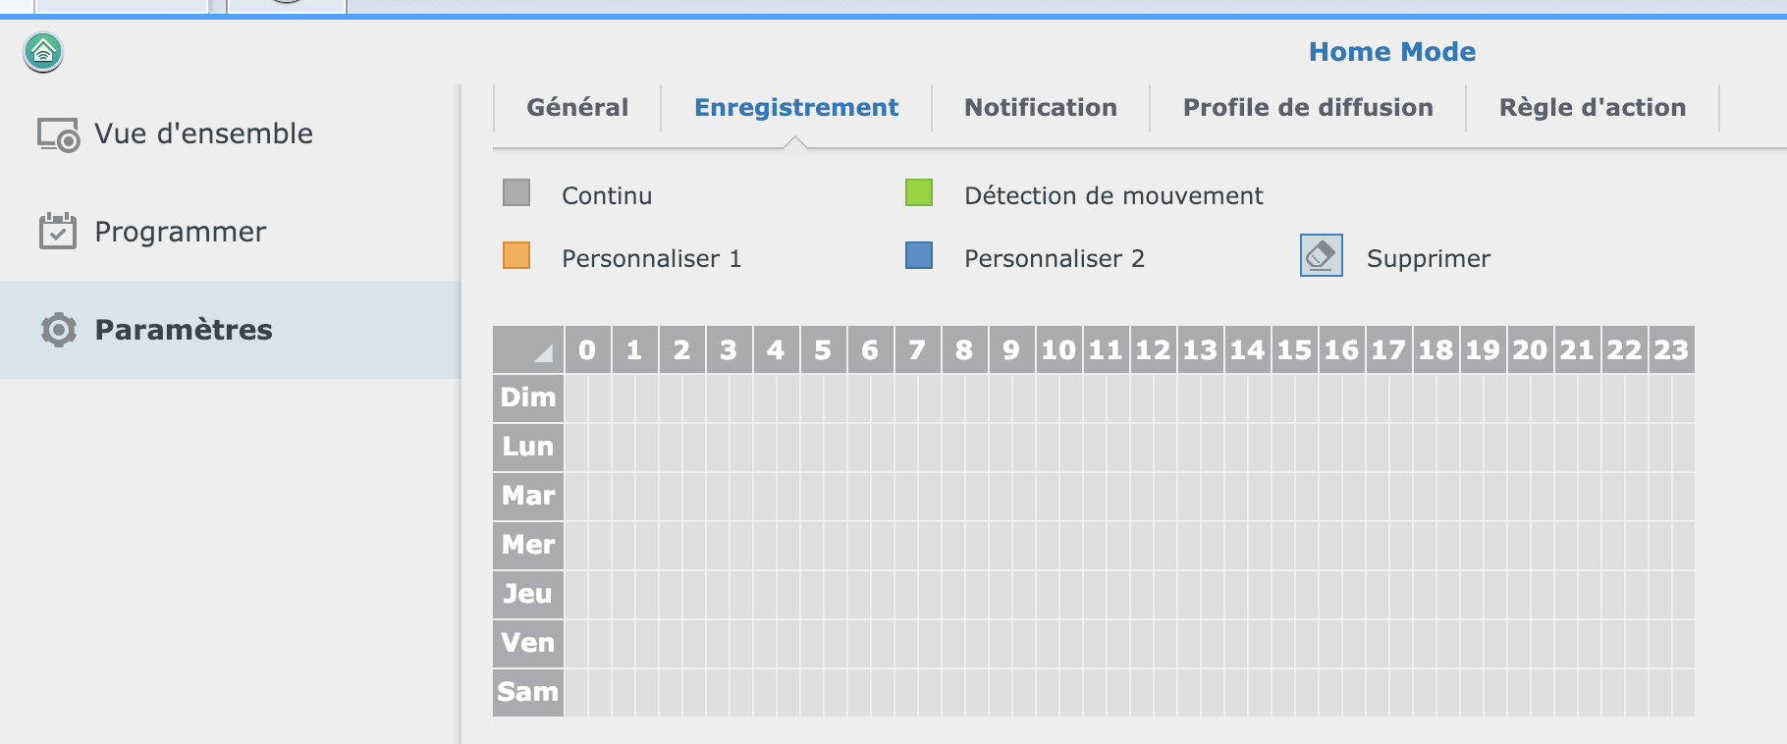Click the Sam row's first schedule cell
The width and height of the screenshot is (1787, 744).
pyautogui.click(x=576, y=692)
